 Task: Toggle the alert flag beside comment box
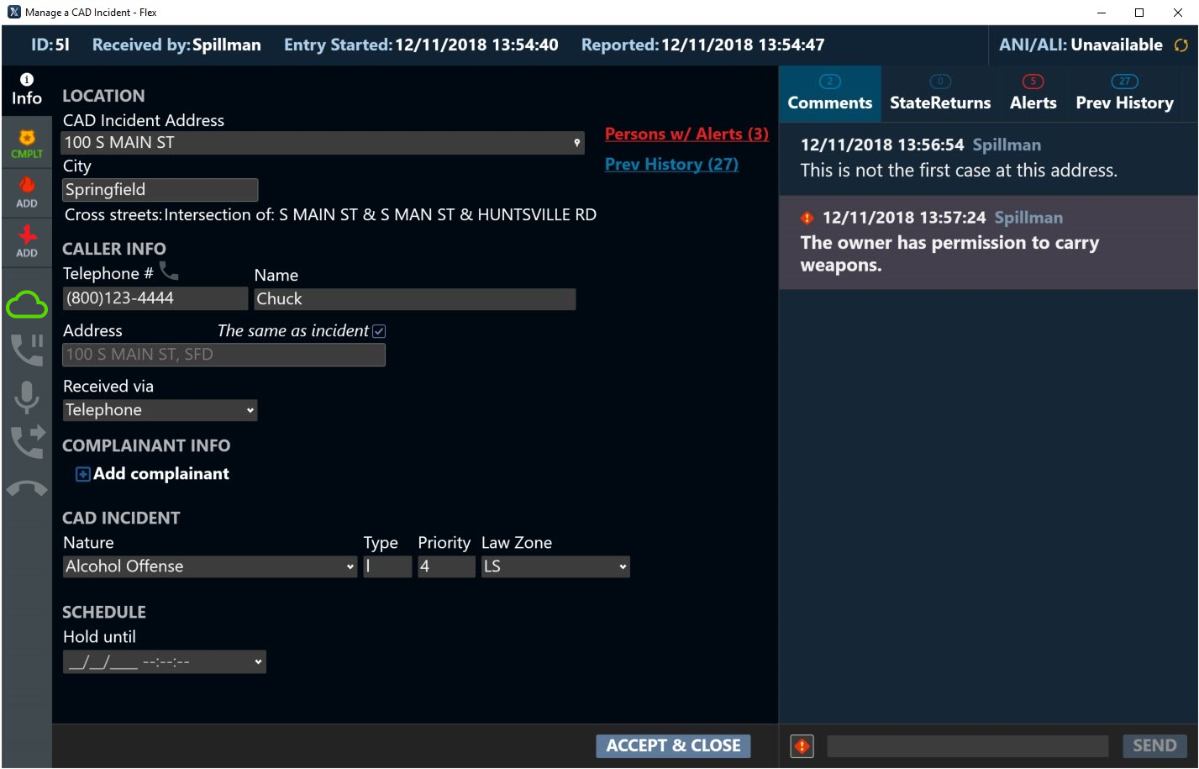click(x=802, y=745)
